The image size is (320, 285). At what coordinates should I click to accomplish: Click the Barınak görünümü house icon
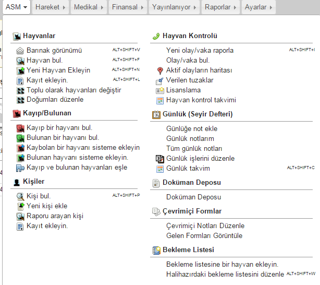pos(20,51)
